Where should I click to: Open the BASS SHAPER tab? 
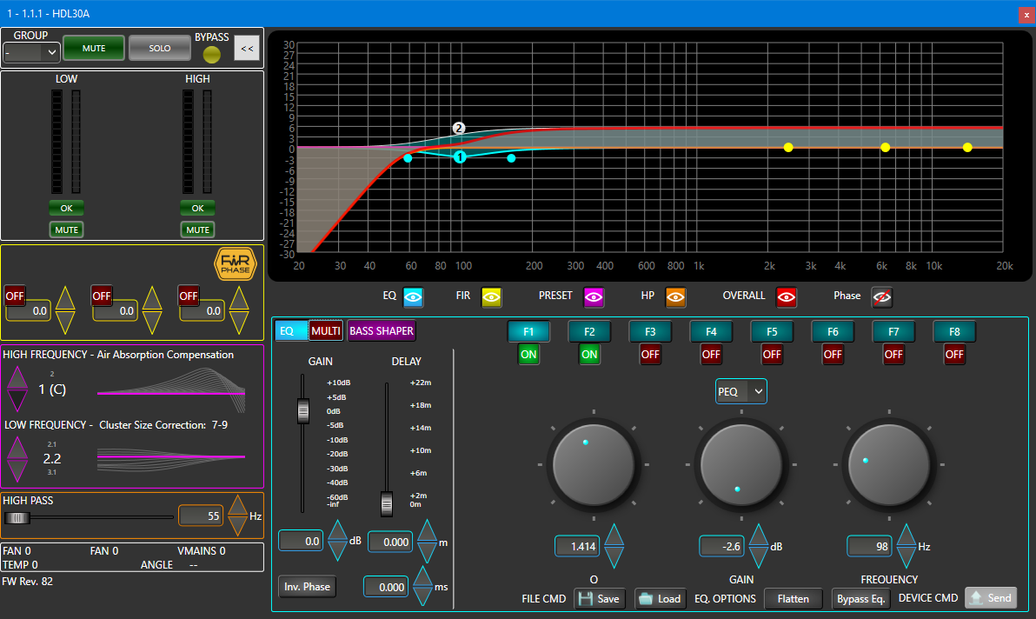pyautogui.click(x=382, y=331)
